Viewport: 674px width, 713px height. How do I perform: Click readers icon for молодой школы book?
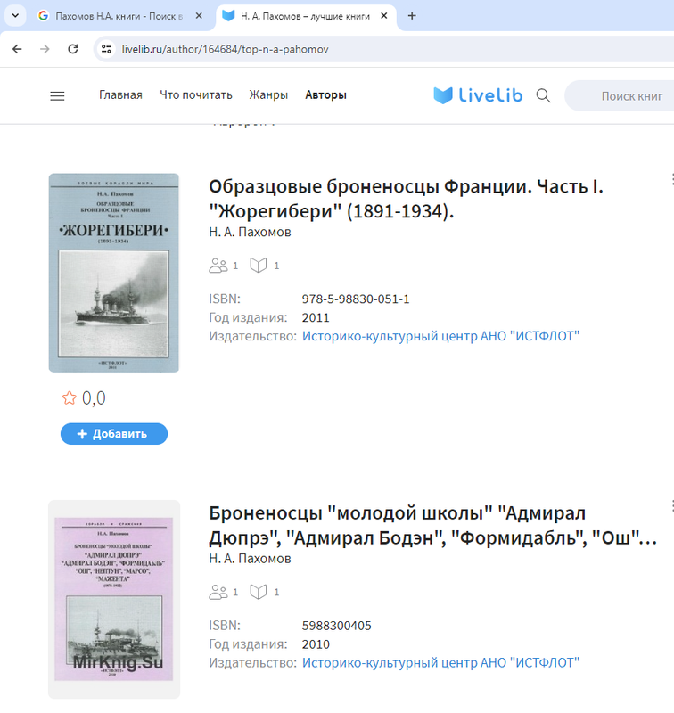pos(218,592)
